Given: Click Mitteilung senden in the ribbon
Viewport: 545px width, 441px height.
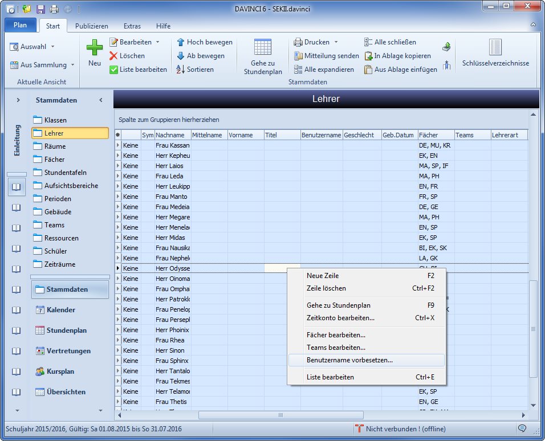Looking at the screenshot, I should point(327,56).
